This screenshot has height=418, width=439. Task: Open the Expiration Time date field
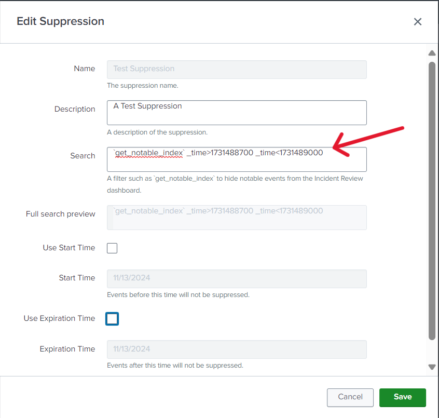237,349
